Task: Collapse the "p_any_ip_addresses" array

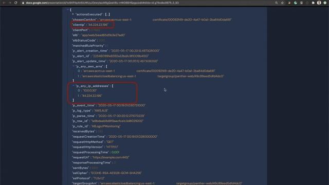Action: coord(73,86)
